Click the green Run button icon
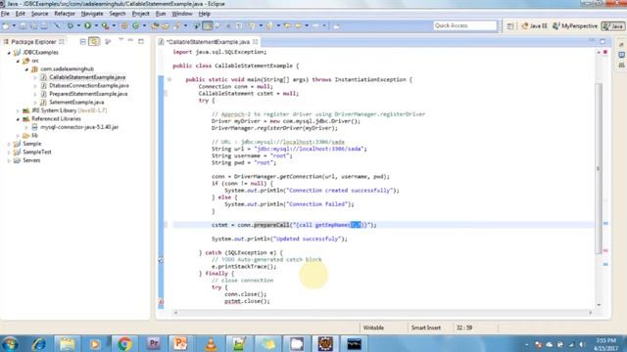Image resolution: width=627 pixels, height=352 pixels. 87,26
